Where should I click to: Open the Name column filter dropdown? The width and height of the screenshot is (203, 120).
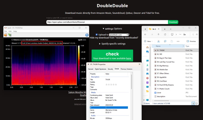point(183,46)
